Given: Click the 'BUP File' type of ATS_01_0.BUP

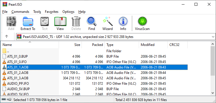Looking at the screenshot, I should [x=112, y=56].
